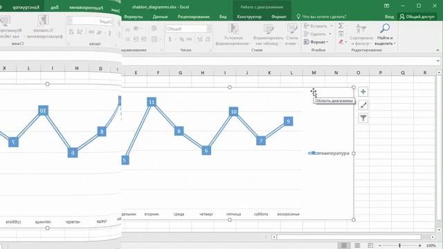443x249 pixels.
Task: Switch to the Конструктор tab
Action: [x=249, y=17]
